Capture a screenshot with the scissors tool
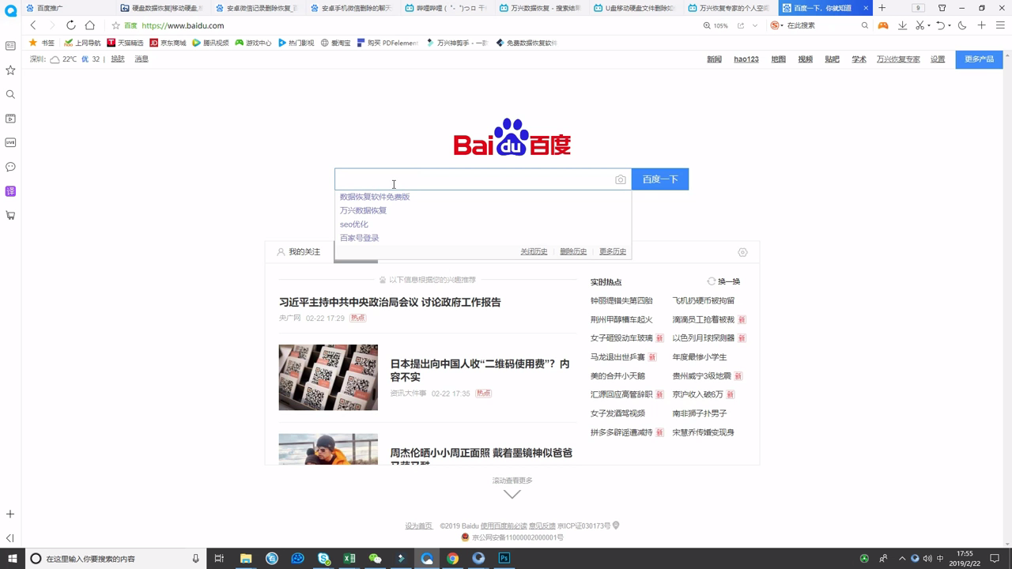 (x=920, y=25)
